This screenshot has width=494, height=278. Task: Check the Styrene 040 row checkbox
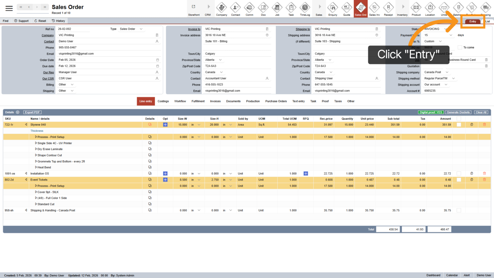(459, 125)
